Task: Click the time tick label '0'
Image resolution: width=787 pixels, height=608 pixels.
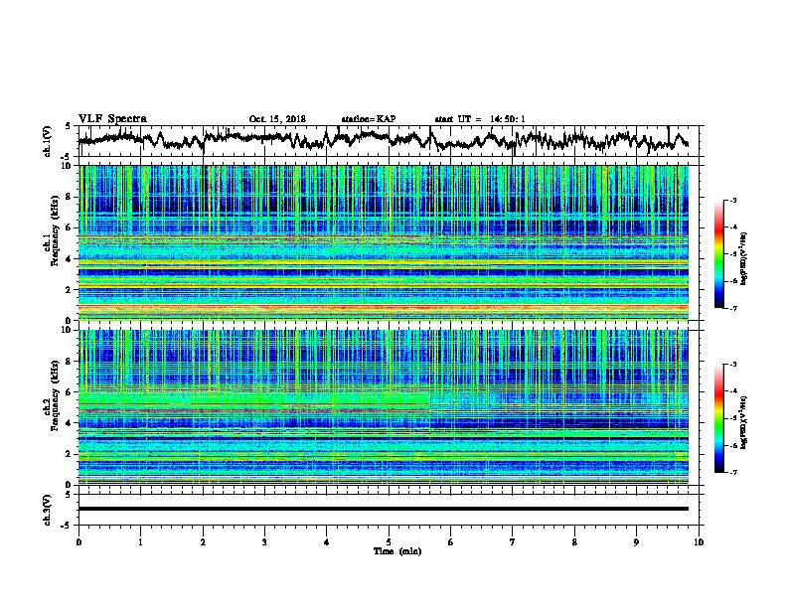Action: (79, 541)
